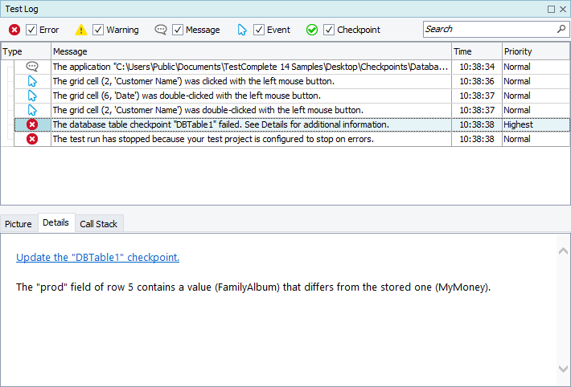The width and height of the screenshot is (571, 387).
Task: Uncheck the Error filter checkbox
Action: 31,30
